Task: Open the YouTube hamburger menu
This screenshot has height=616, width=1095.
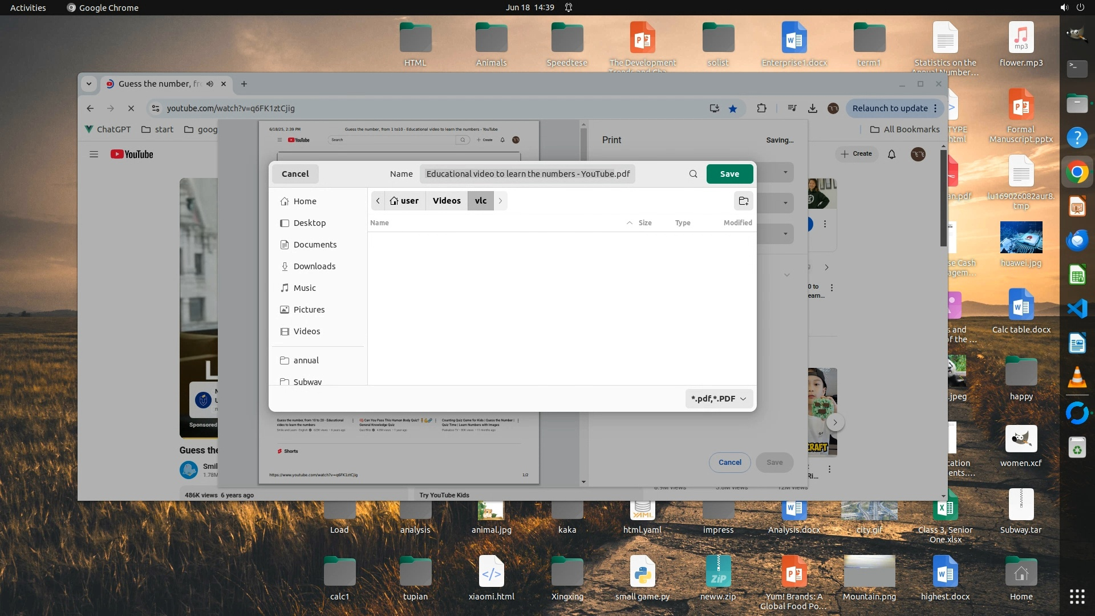Action: [94, 154]
